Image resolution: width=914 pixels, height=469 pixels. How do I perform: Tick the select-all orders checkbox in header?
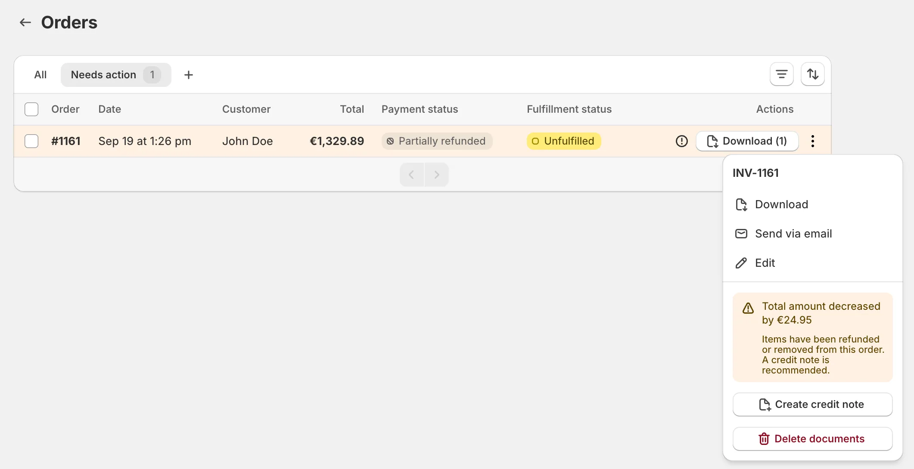click(x=31, y=109)
